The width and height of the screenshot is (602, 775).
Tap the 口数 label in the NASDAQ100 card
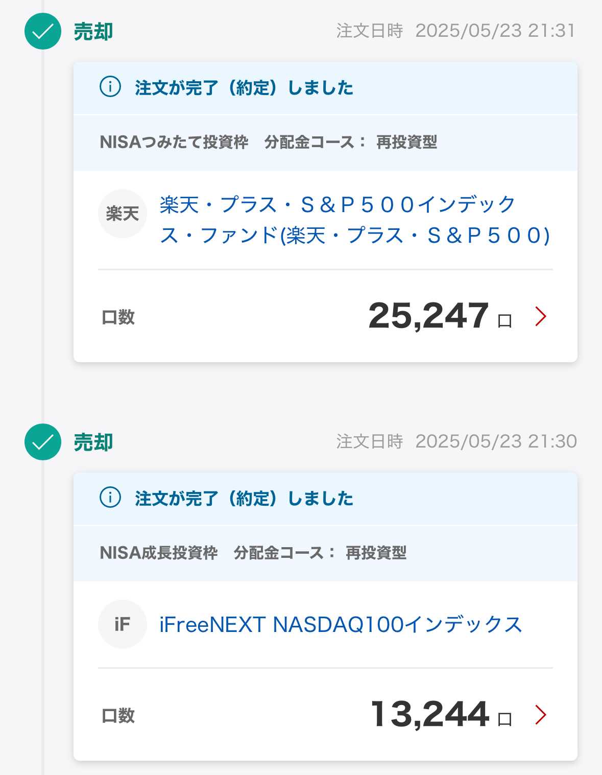118,715
